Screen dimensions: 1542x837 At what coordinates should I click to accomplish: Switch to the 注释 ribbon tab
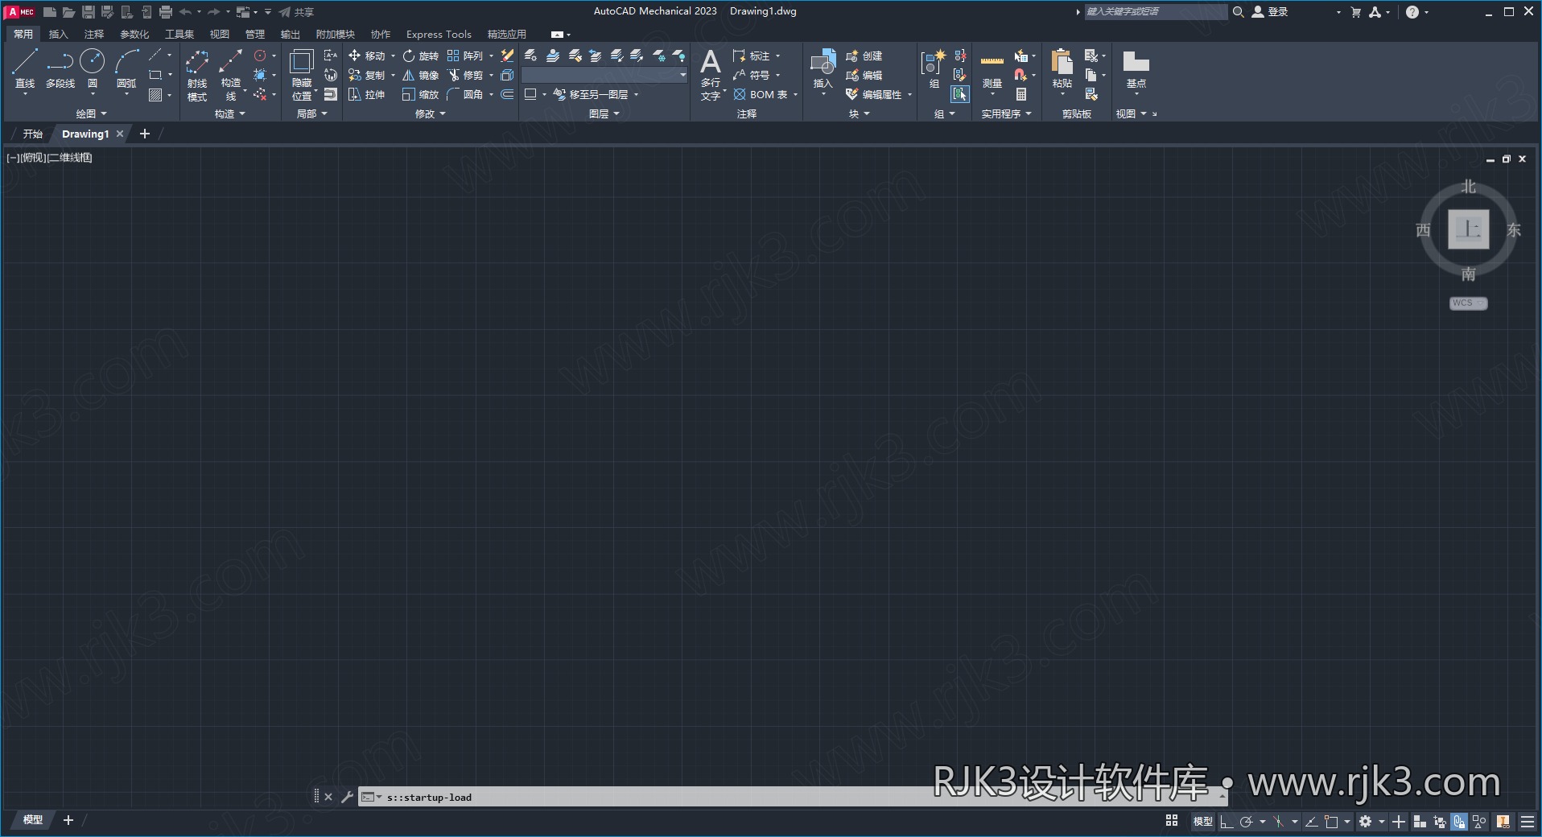click(x=94, y=34)
